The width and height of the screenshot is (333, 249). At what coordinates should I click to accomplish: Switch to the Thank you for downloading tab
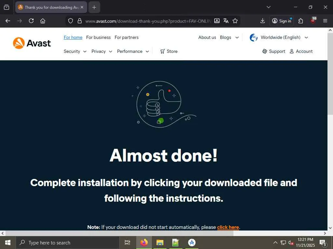[51, 7]
